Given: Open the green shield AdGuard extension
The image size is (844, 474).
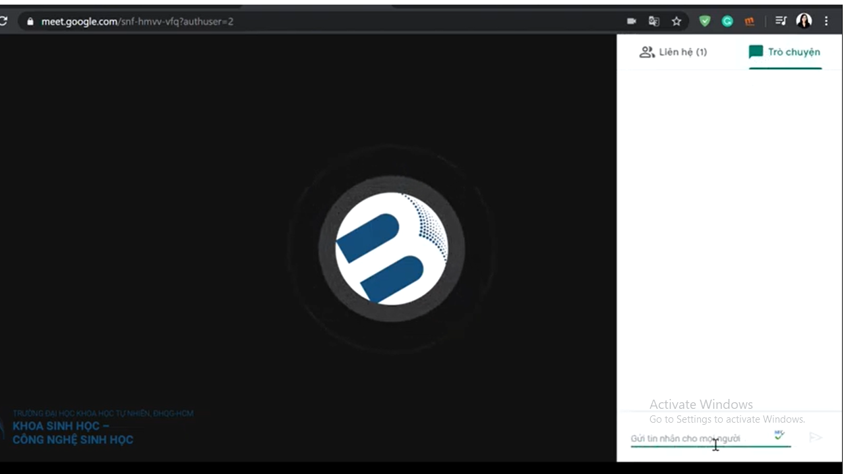Looking at the screenshot, I should (x=705, y=21).
